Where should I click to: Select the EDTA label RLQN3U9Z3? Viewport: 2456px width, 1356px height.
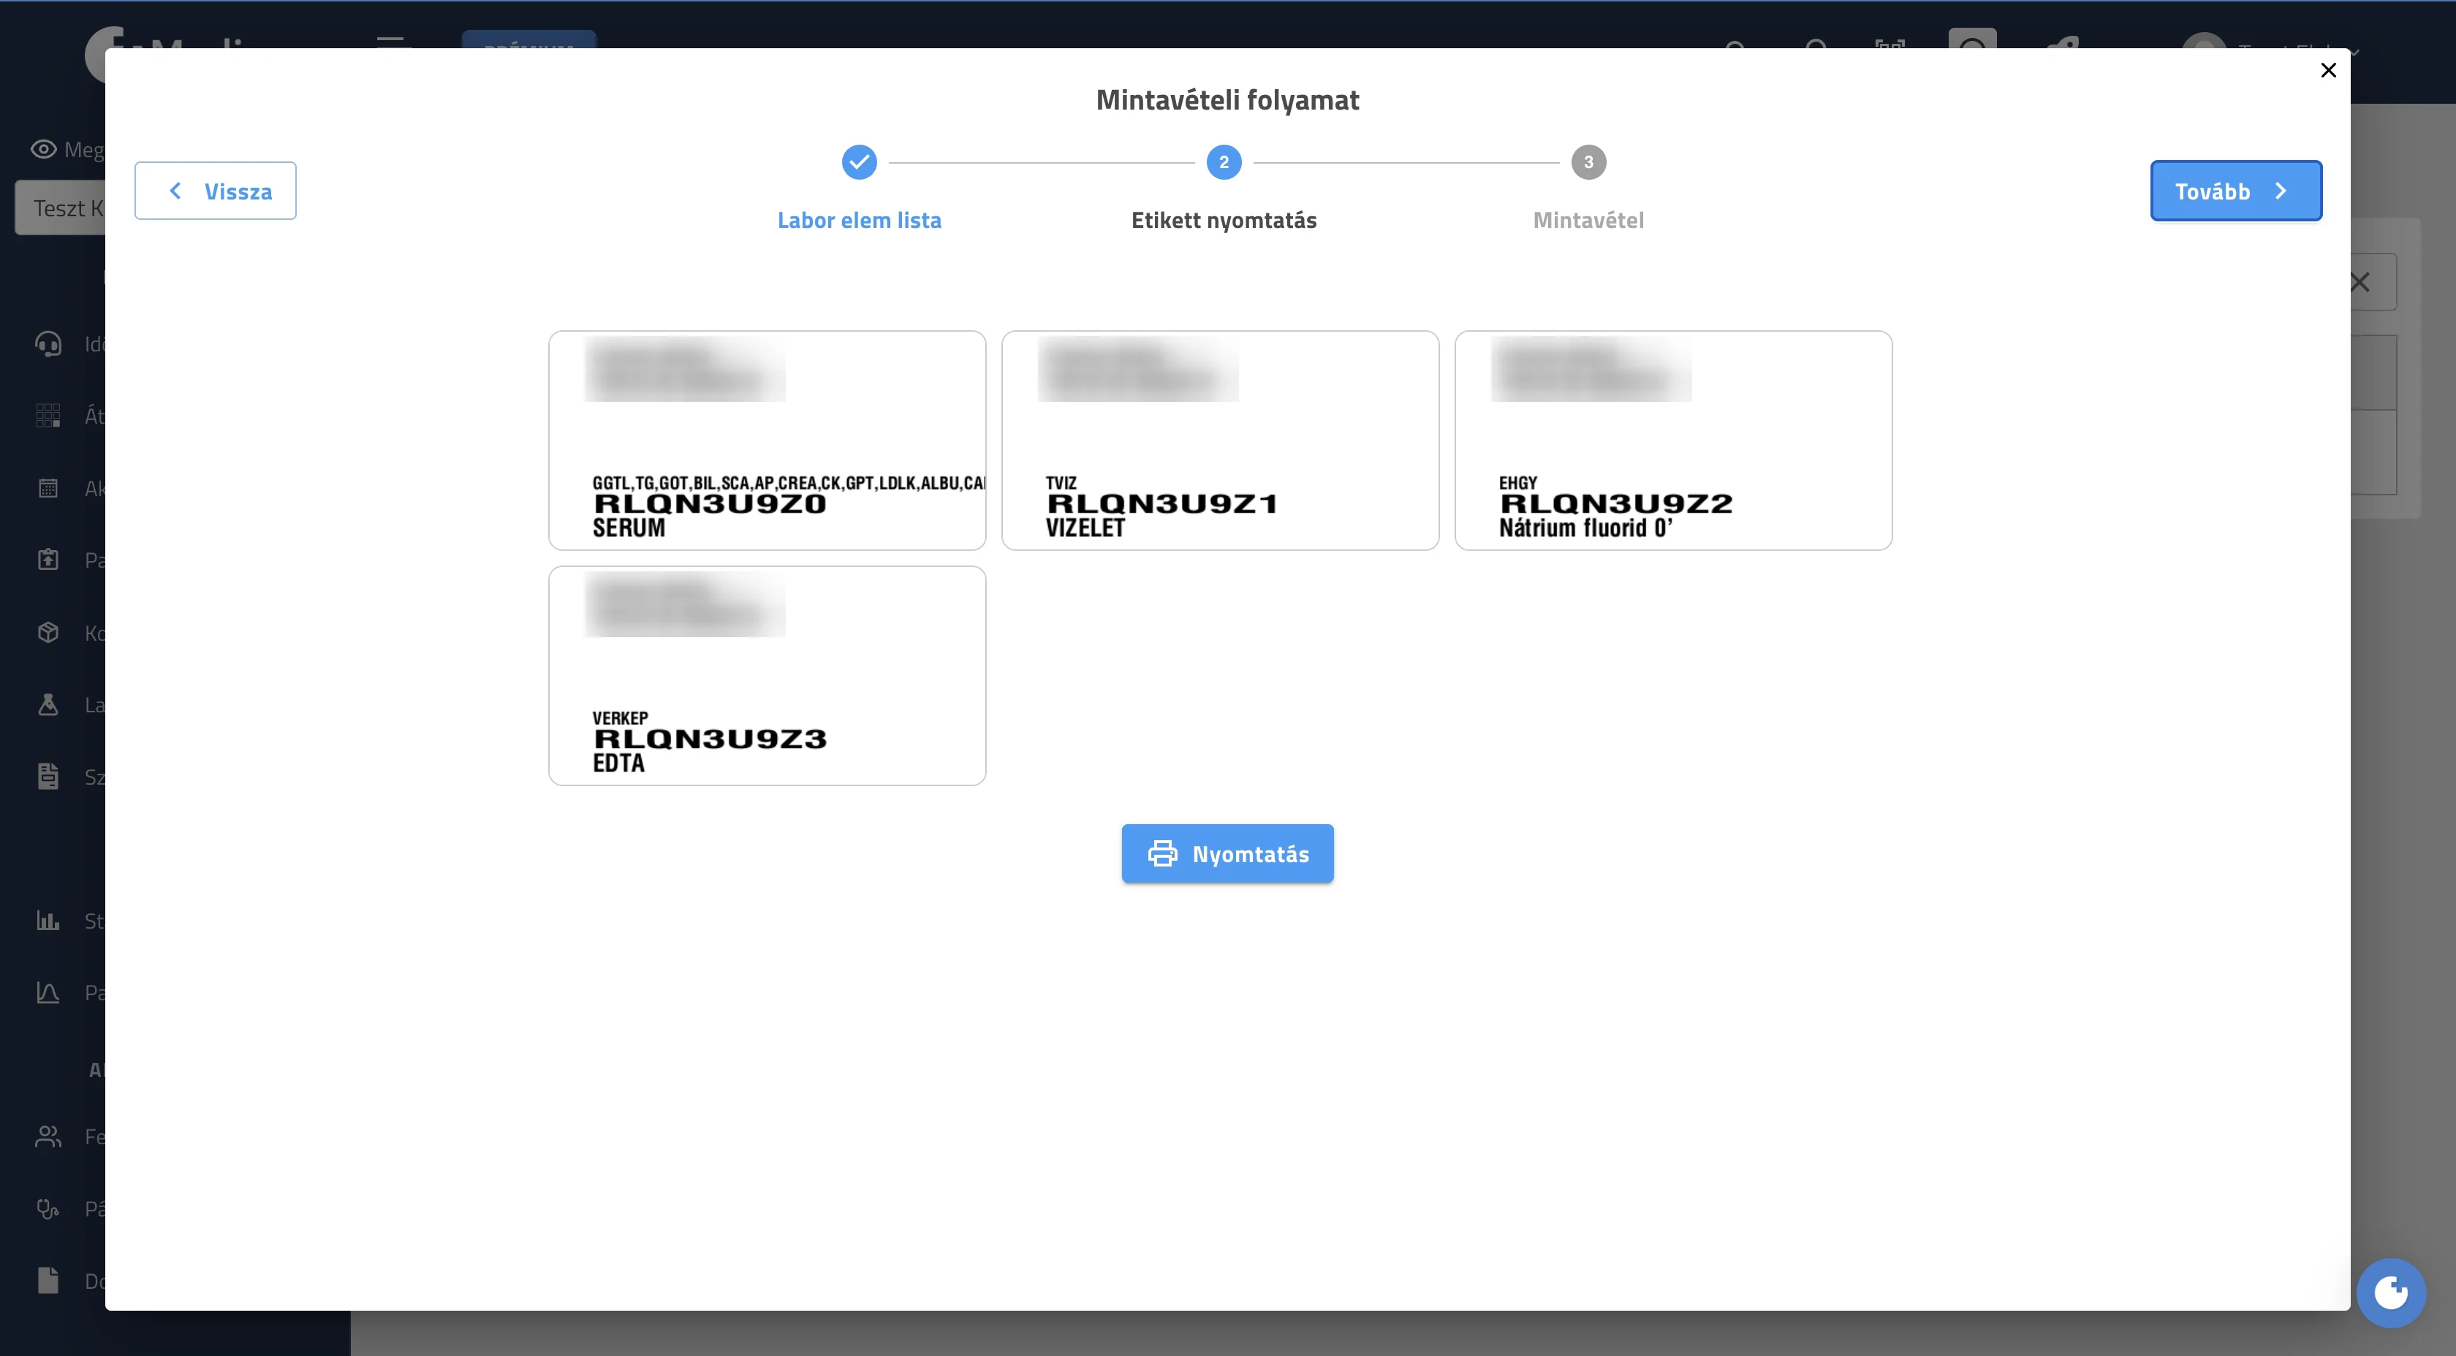click(x=767, y=676)
